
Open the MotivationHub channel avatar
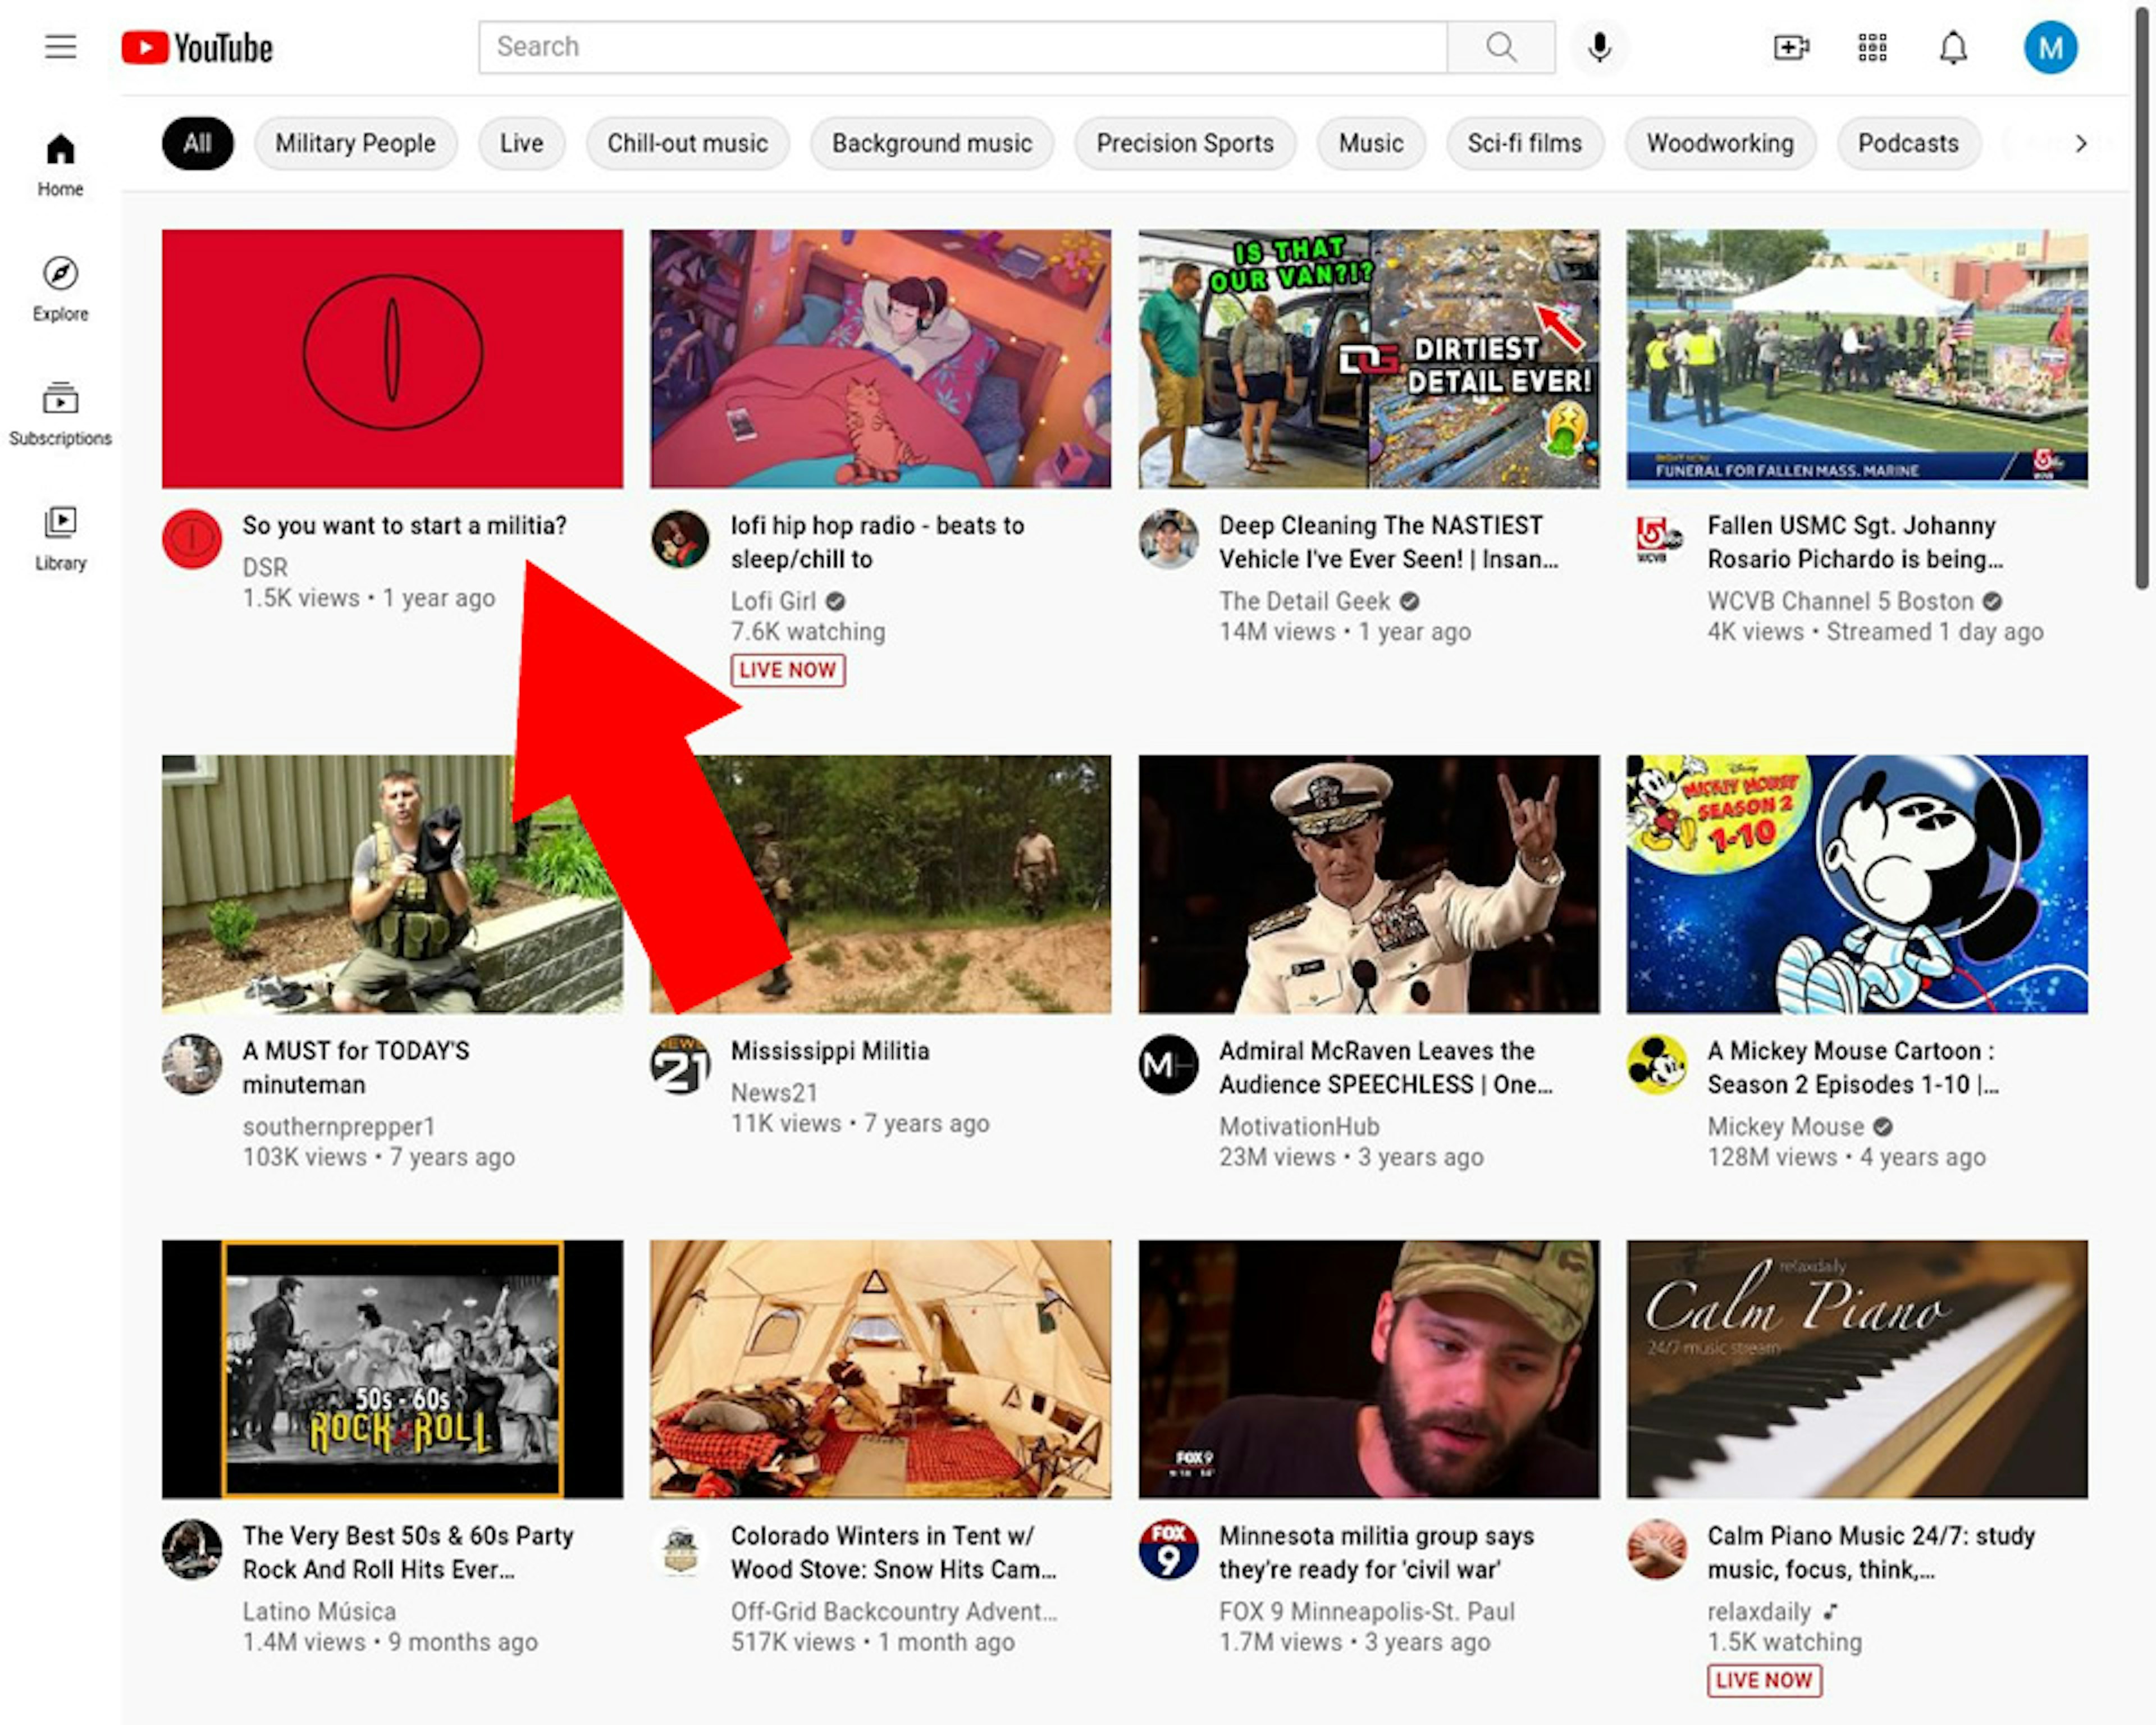click(x=1168, y=1064)
